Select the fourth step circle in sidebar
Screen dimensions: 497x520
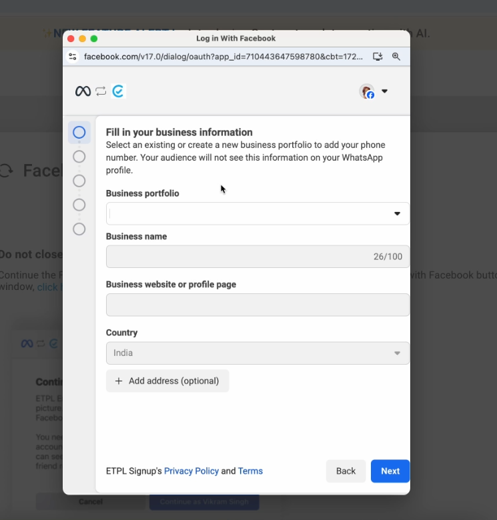pyautogui.click(x=79, y=205)
